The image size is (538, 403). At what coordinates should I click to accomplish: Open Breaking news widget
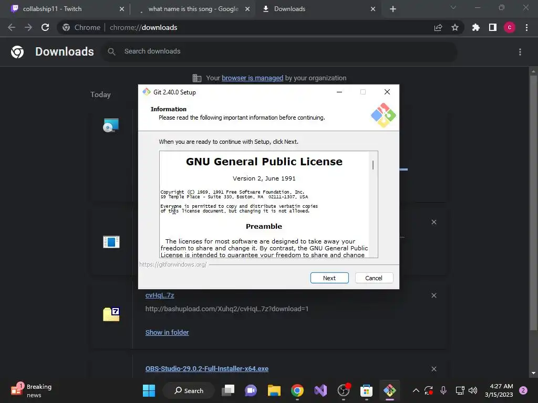point(32,390)
